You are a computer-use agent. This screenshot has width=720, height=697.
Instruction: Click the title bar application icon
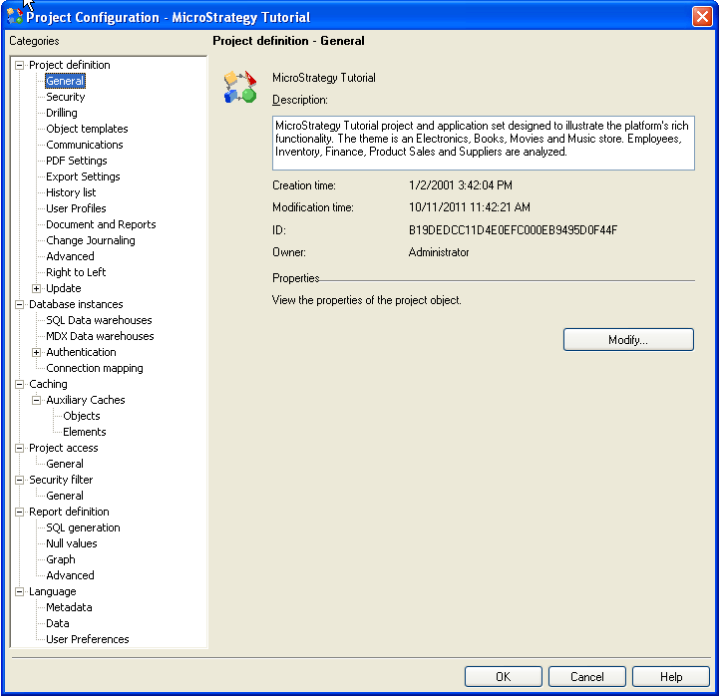pyautogui.click(x=15, y=17)
